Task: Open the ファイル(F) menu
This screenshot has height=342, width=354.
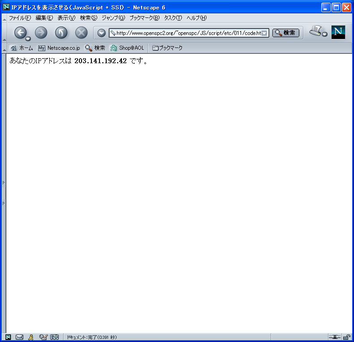Action: tap(20, 18)
